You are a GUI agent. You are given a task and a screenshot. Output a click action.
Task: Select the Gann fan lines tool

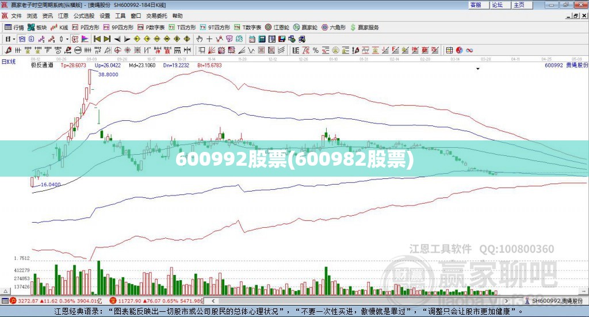[212, 50]
